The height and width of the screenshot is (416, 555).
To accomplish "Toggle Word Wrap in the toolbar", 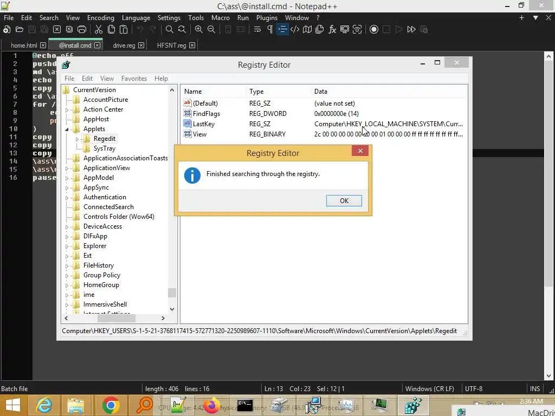I will pos(257,29).
